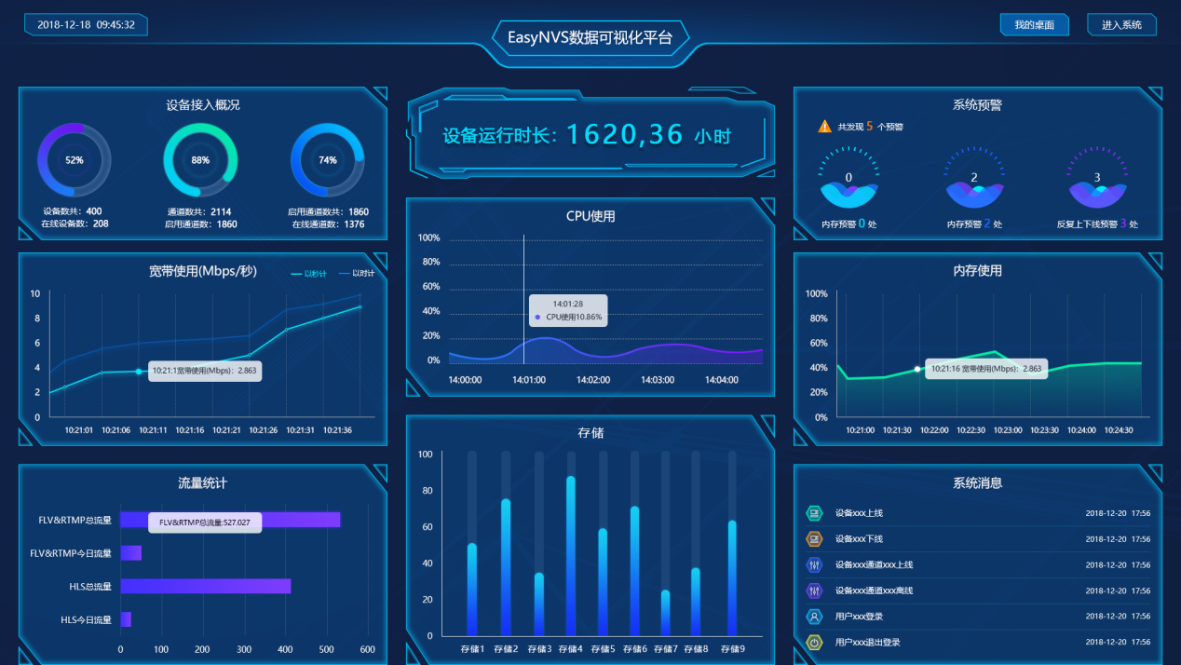Click the 进入系统 button
The image size is (1181, 665).
[x=1121, y=25]
